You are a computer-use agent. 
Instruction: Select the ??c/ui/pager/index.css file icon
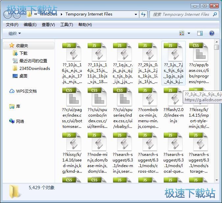(x=72, y=97)
